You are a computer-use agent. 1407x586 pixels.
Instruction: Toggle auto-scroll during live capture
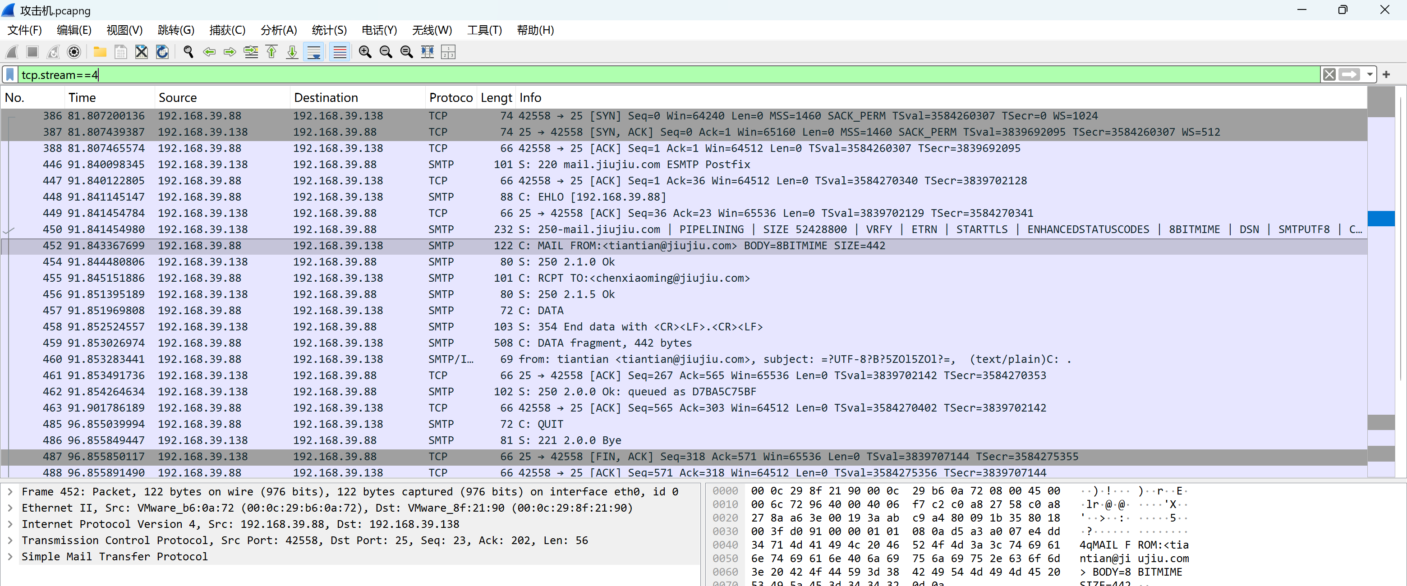click(x=314, y=52)
